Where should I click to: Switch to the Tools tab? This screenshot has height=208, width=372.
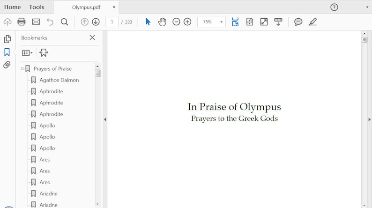(x=37, y=7)
